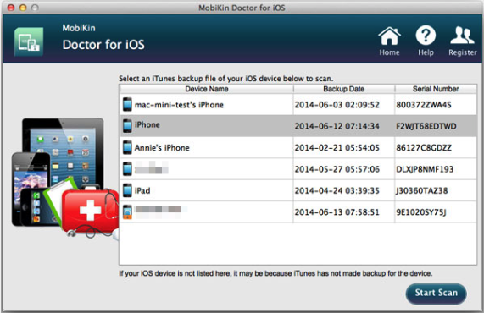Click serial number 800372ZWA4S

coord(424,105)
